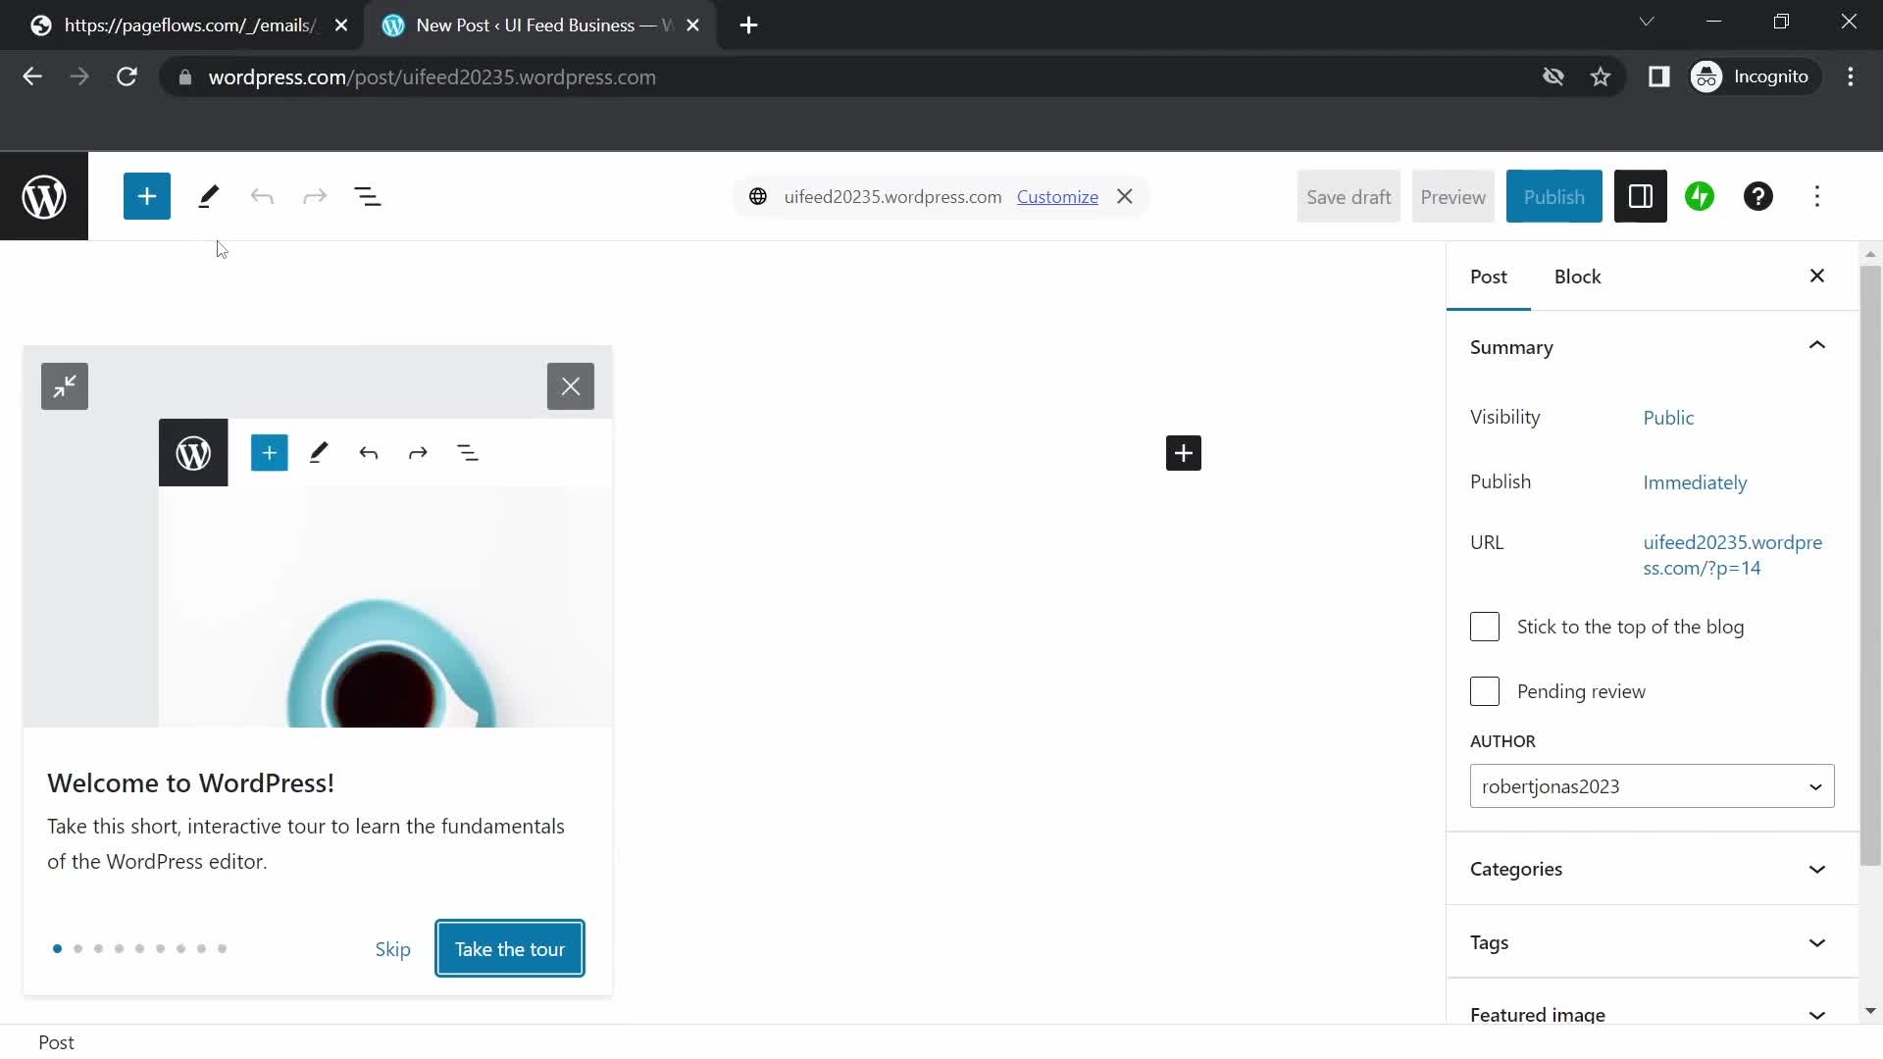Switch to the Block tab
1883x1059 pixels.
(1578, 276)
